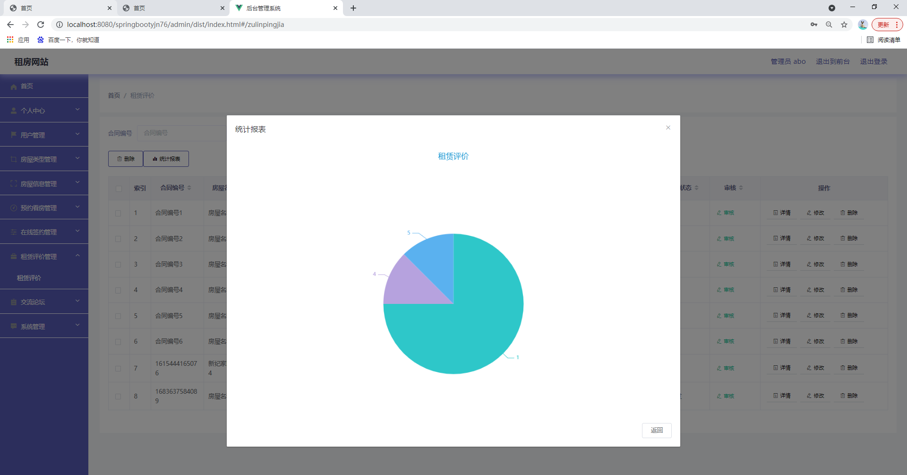
Task: Select 租赁评价 in the sidebar submenu
Action: [29, 278]
